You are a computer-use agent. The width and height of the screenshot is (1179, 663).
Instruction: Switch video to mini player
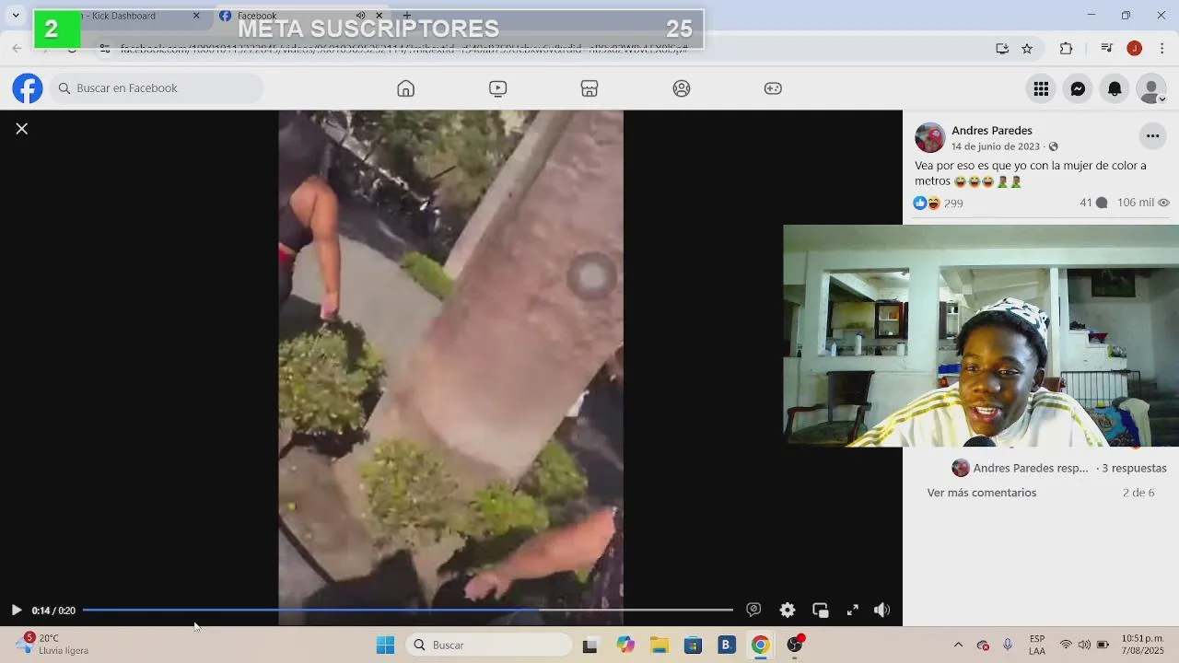[x=821, y=610]
